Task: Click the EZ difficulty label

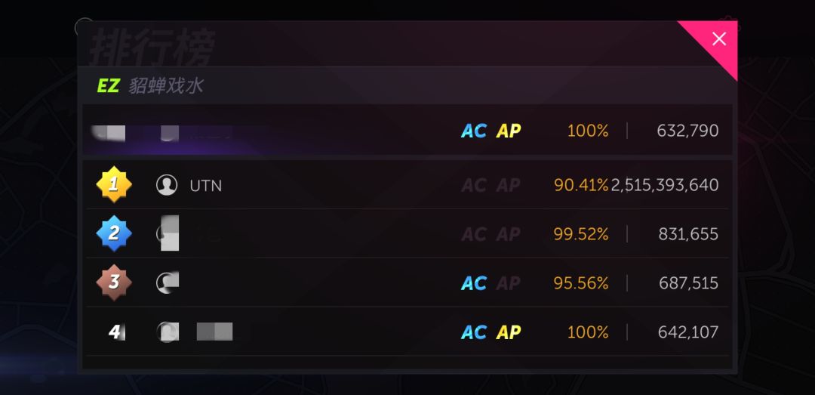Action: (x=108, y=86)
